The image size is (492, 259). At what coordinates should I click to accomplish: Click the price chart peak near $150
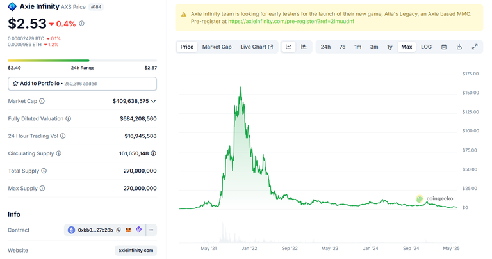(x=240, y=88)
